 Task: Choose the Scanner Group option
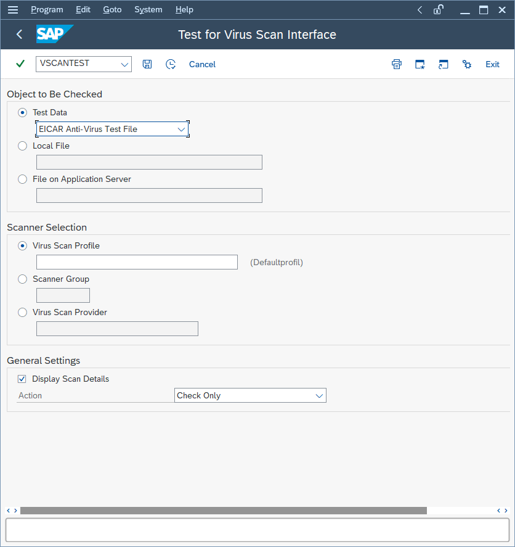coord(22,279)
